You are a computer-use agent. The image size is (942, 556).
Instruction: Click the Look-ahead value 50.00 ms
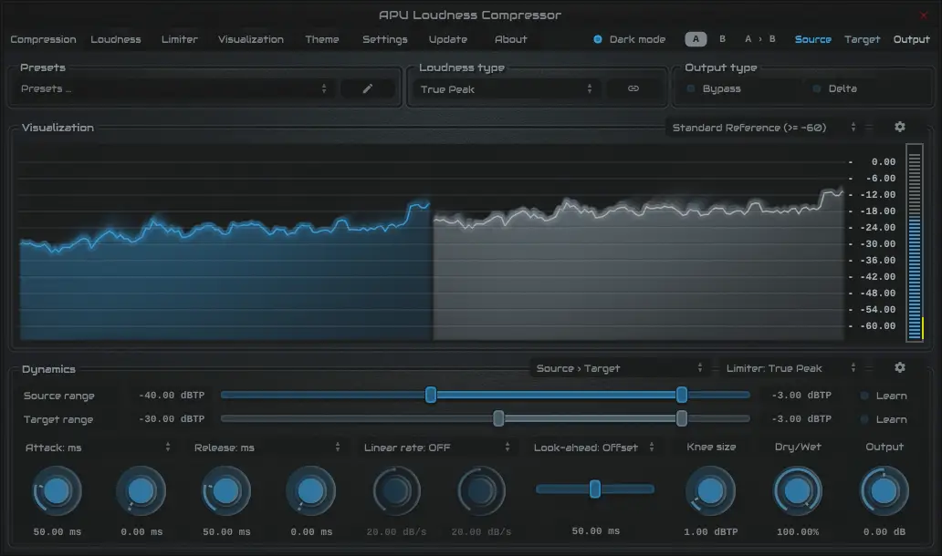595,531
